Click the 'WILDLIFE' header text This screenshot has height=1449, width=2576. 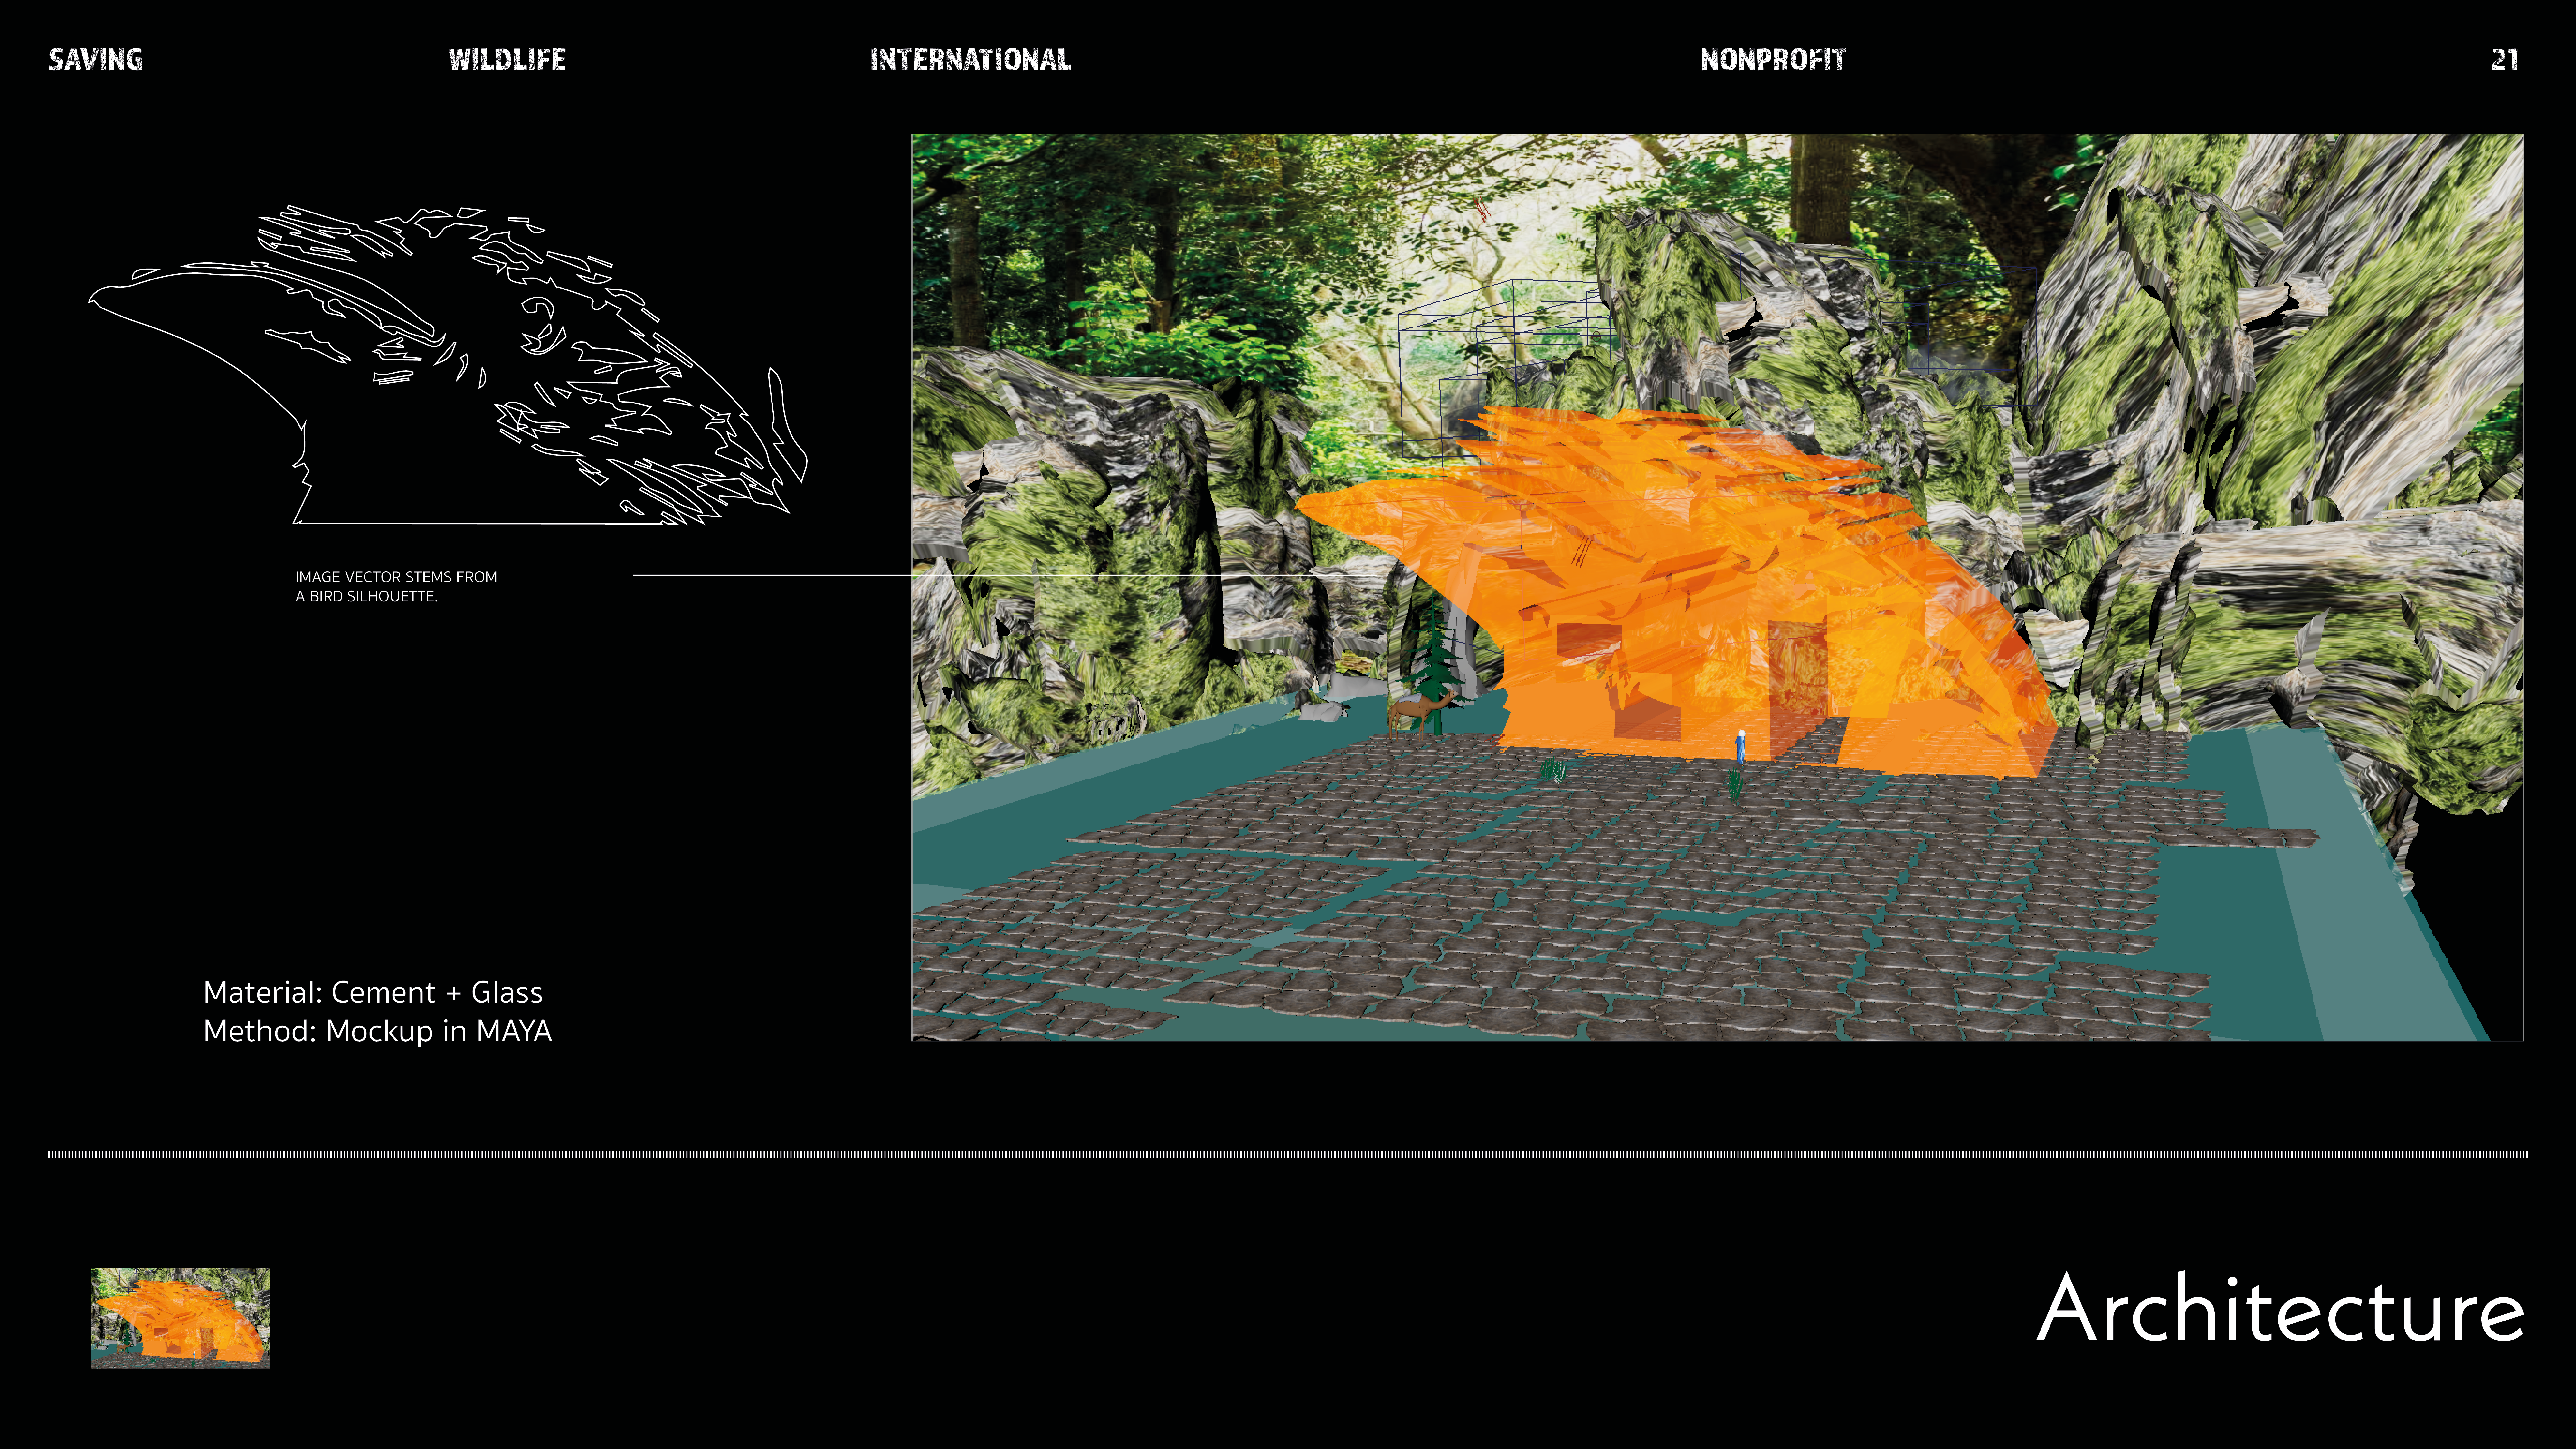(x=507, y=60)
